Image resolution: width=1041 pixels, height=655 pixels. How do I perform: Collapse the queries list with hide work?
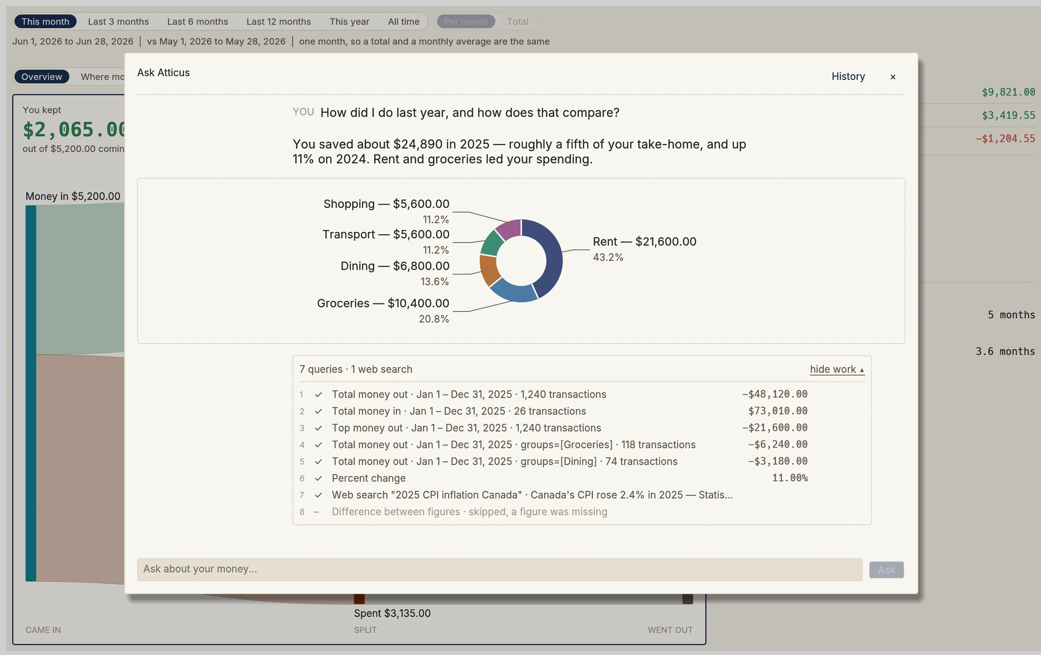tap(837, 369)
